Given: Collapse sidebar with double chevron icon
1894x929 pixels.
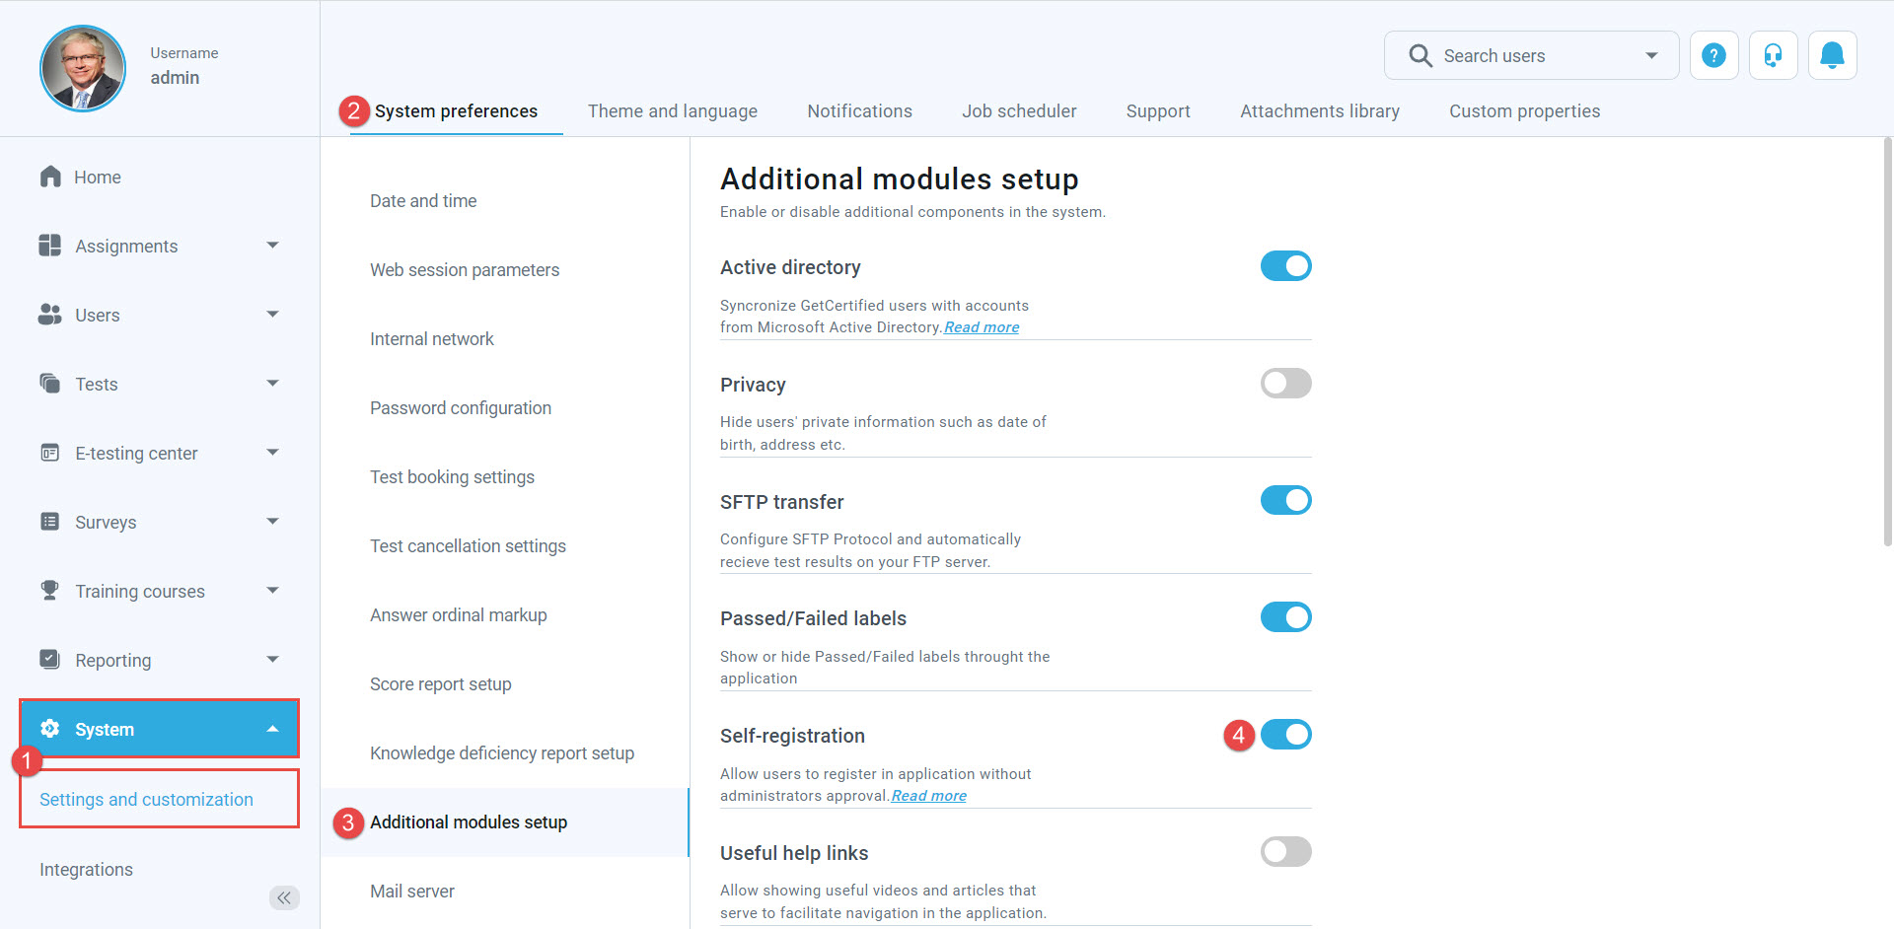Looking at the screenshot, I should tap(284, 897).
